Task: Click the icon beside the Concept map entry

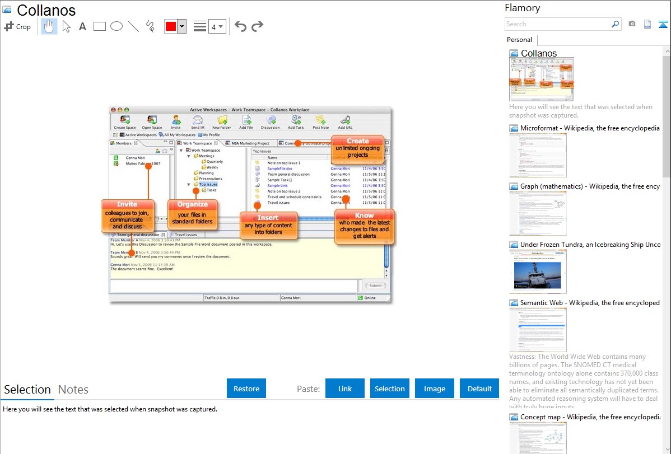Action: pyautogui.click(x=514, y=416)
